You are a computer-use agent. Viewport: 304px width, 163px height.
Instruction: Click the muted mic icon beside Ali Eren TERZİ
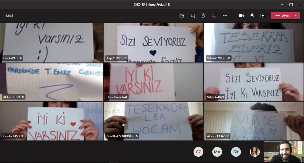pyautogui.click(x=23, y=97)
